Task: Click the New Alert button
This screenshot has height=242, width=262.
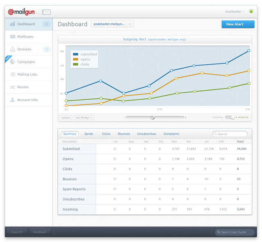Action: pos(235,24)
